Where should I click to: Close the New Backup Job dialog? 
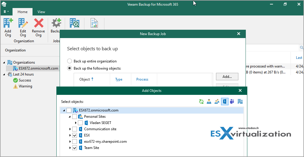(x=239, y=34)
